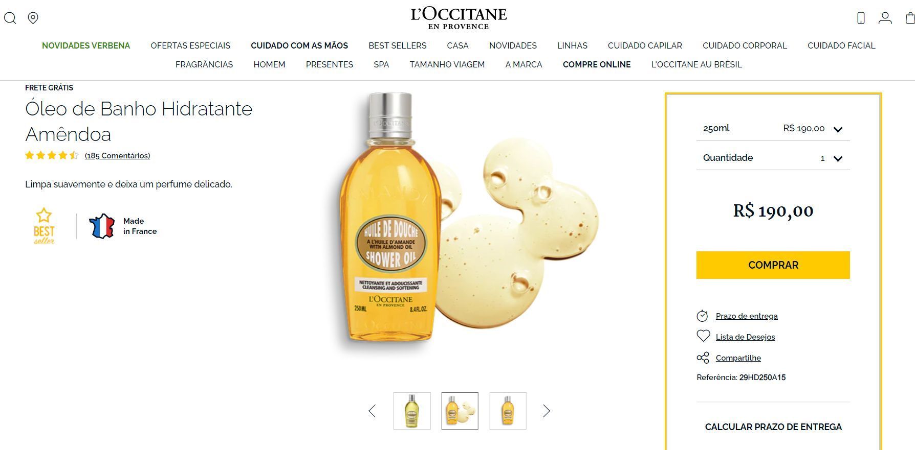Click the yellow COMPRAR button
915x450 pixels.
coord(773,265)
